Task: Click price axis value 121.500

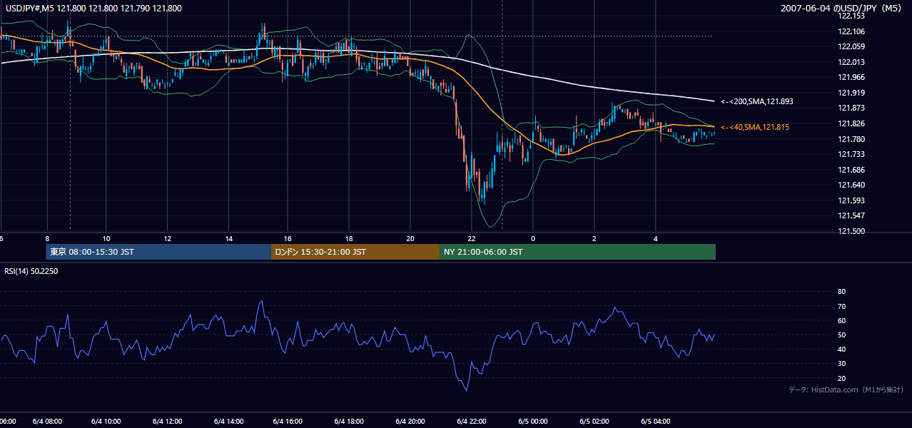Action: (851, 231)
